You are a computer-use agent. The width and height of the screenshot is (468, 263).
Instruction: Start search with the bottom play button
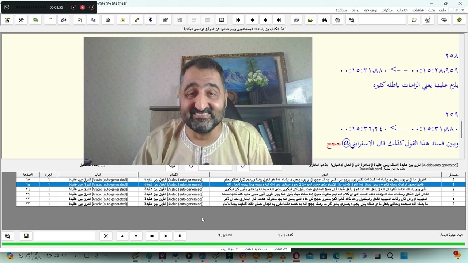[x=166, y=236]
